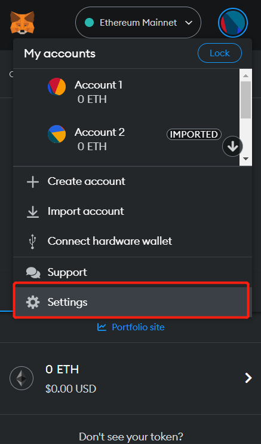This screenshot has width=261, height=444.
Task: Click the USB icon for hardware wallet
Action: (33, 242)
